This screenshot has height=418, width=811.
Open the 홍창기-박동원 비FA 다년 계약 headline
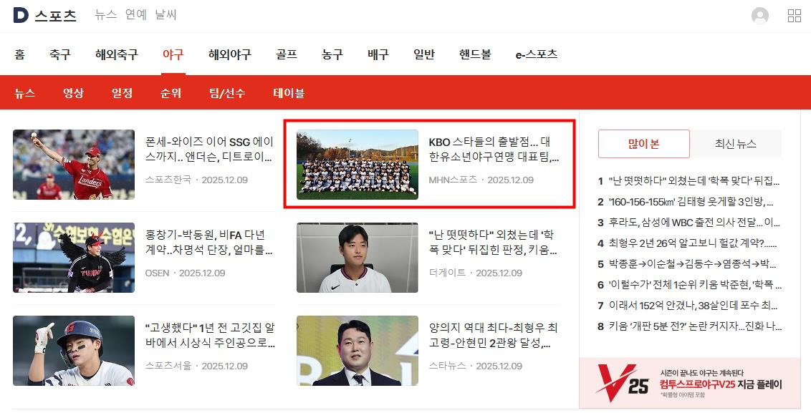coord(209,243)
